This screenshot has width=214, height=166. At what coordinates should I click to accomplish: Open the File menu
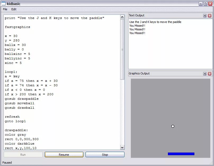(5, 9)
